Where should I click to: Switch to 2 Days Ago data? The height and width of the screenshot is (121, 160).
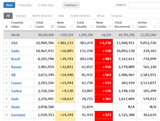point(45,5)
